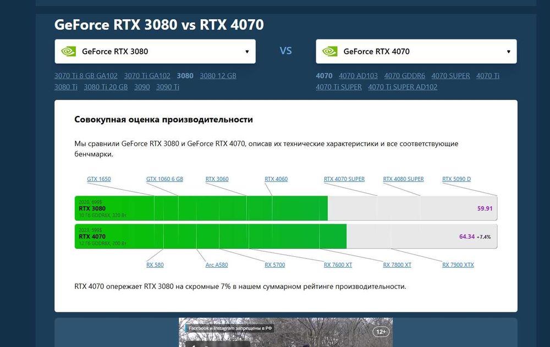Click the VS label between selectors
550x347 pixels.
point(286,51)
